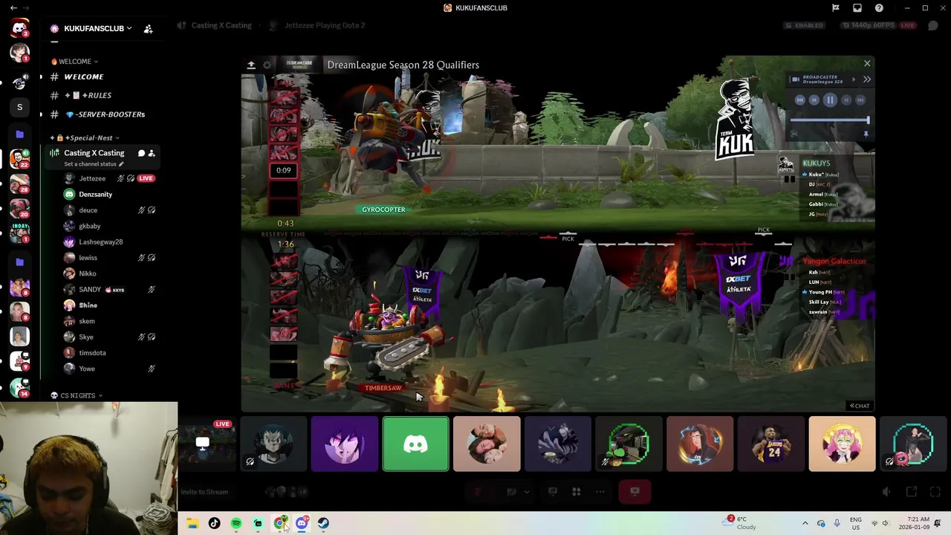
Task: Toggle camera button in call controls
Action: click(x=511, y=492)
